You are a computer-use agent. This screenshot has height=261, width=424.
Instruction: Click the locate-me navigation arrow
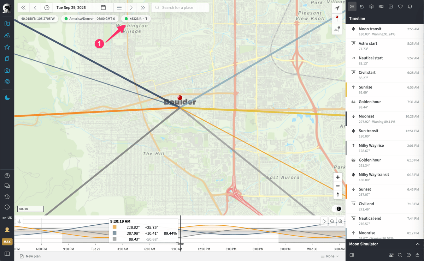337,8
